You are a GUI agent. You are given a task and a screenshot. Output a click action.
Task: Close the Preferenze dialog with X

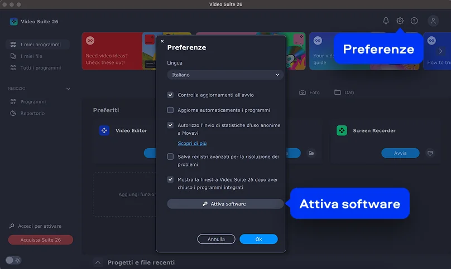coord(162,41)
